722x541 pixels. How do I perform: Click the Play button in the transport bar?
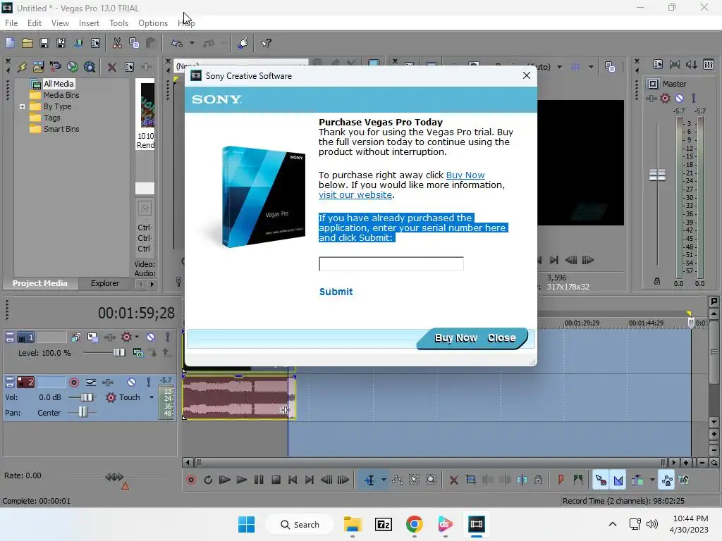click(242, 480)
